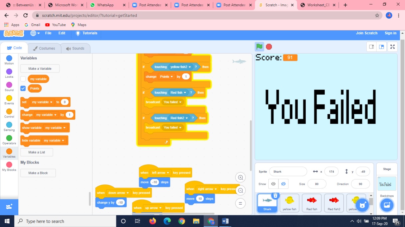The width and height of the screenshot is (405, 227).
Task: Switch to small stage layout
Action: point(371,46)
